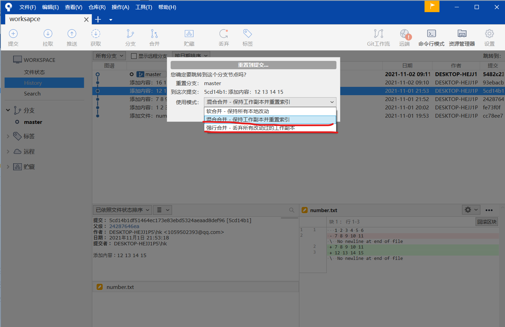Click the 图谱 column header

[x=109, y=66]
